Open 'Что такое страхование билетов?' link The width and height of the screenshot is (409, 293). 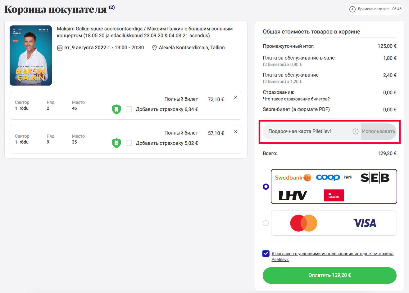point(296,99)
